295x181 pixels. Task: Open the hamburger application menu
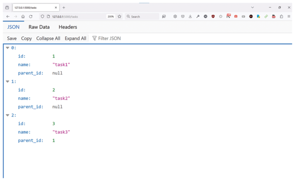tap(289, 17)
